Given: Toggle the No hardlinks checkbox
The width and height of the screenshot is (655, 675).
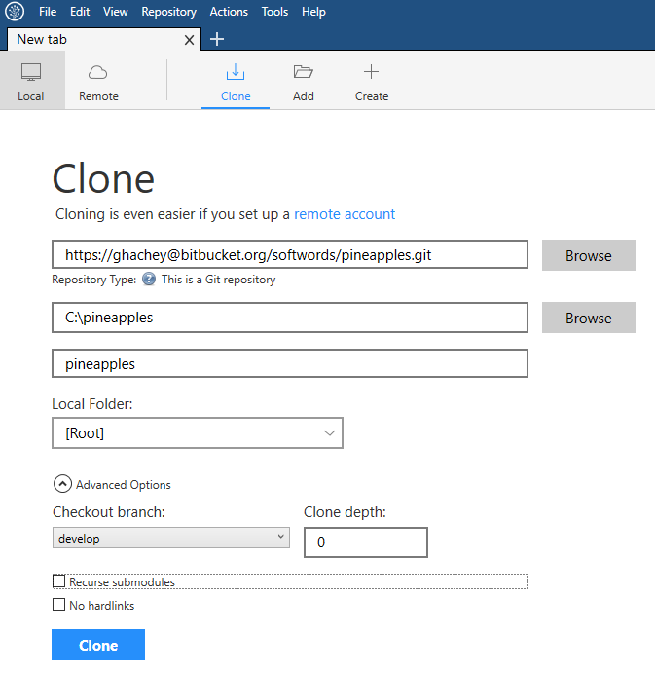Looking at the screenshot, I should [x=59, y=606].
